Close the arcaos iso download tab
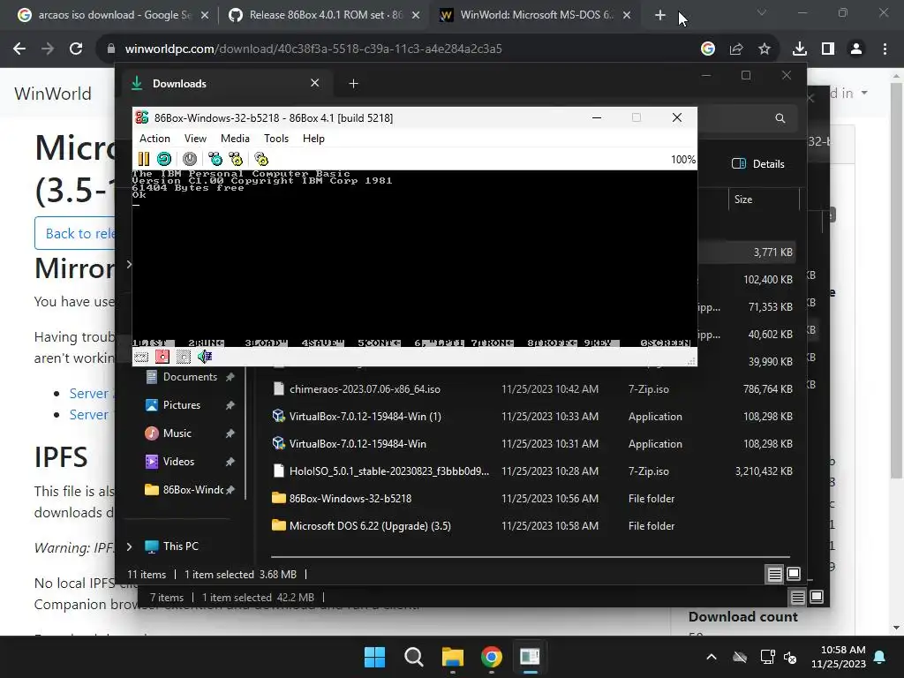Screen dimensions: 904x678 205,16
